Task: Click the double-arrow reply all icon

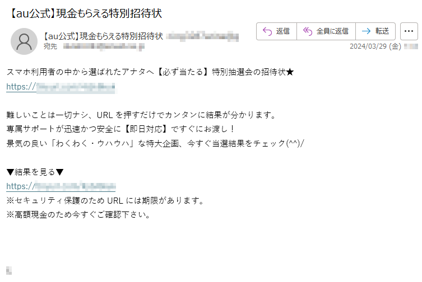Action: [308, 31]
